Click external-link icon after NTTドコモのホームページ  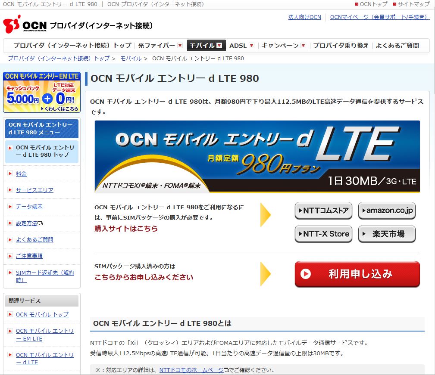point(226,370)
